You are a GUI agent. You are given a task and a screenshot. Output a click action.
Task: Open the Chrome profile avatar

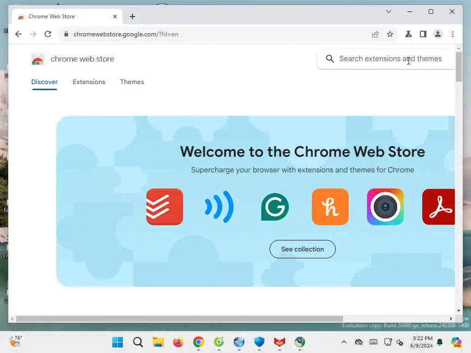[438, 34]
